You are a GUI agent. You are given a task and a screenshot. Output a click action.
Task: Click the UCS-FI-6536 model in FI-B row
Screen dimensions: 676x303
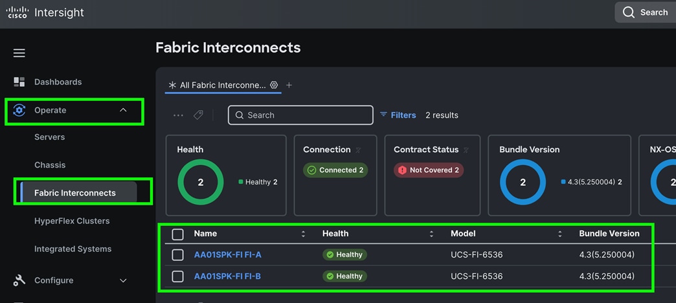(477, 276)
